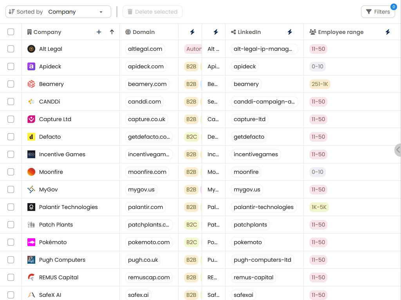Click the lightning icon beside Domain header
The height and width of the screenshot is (300, 401).
[x=192, y=32]
